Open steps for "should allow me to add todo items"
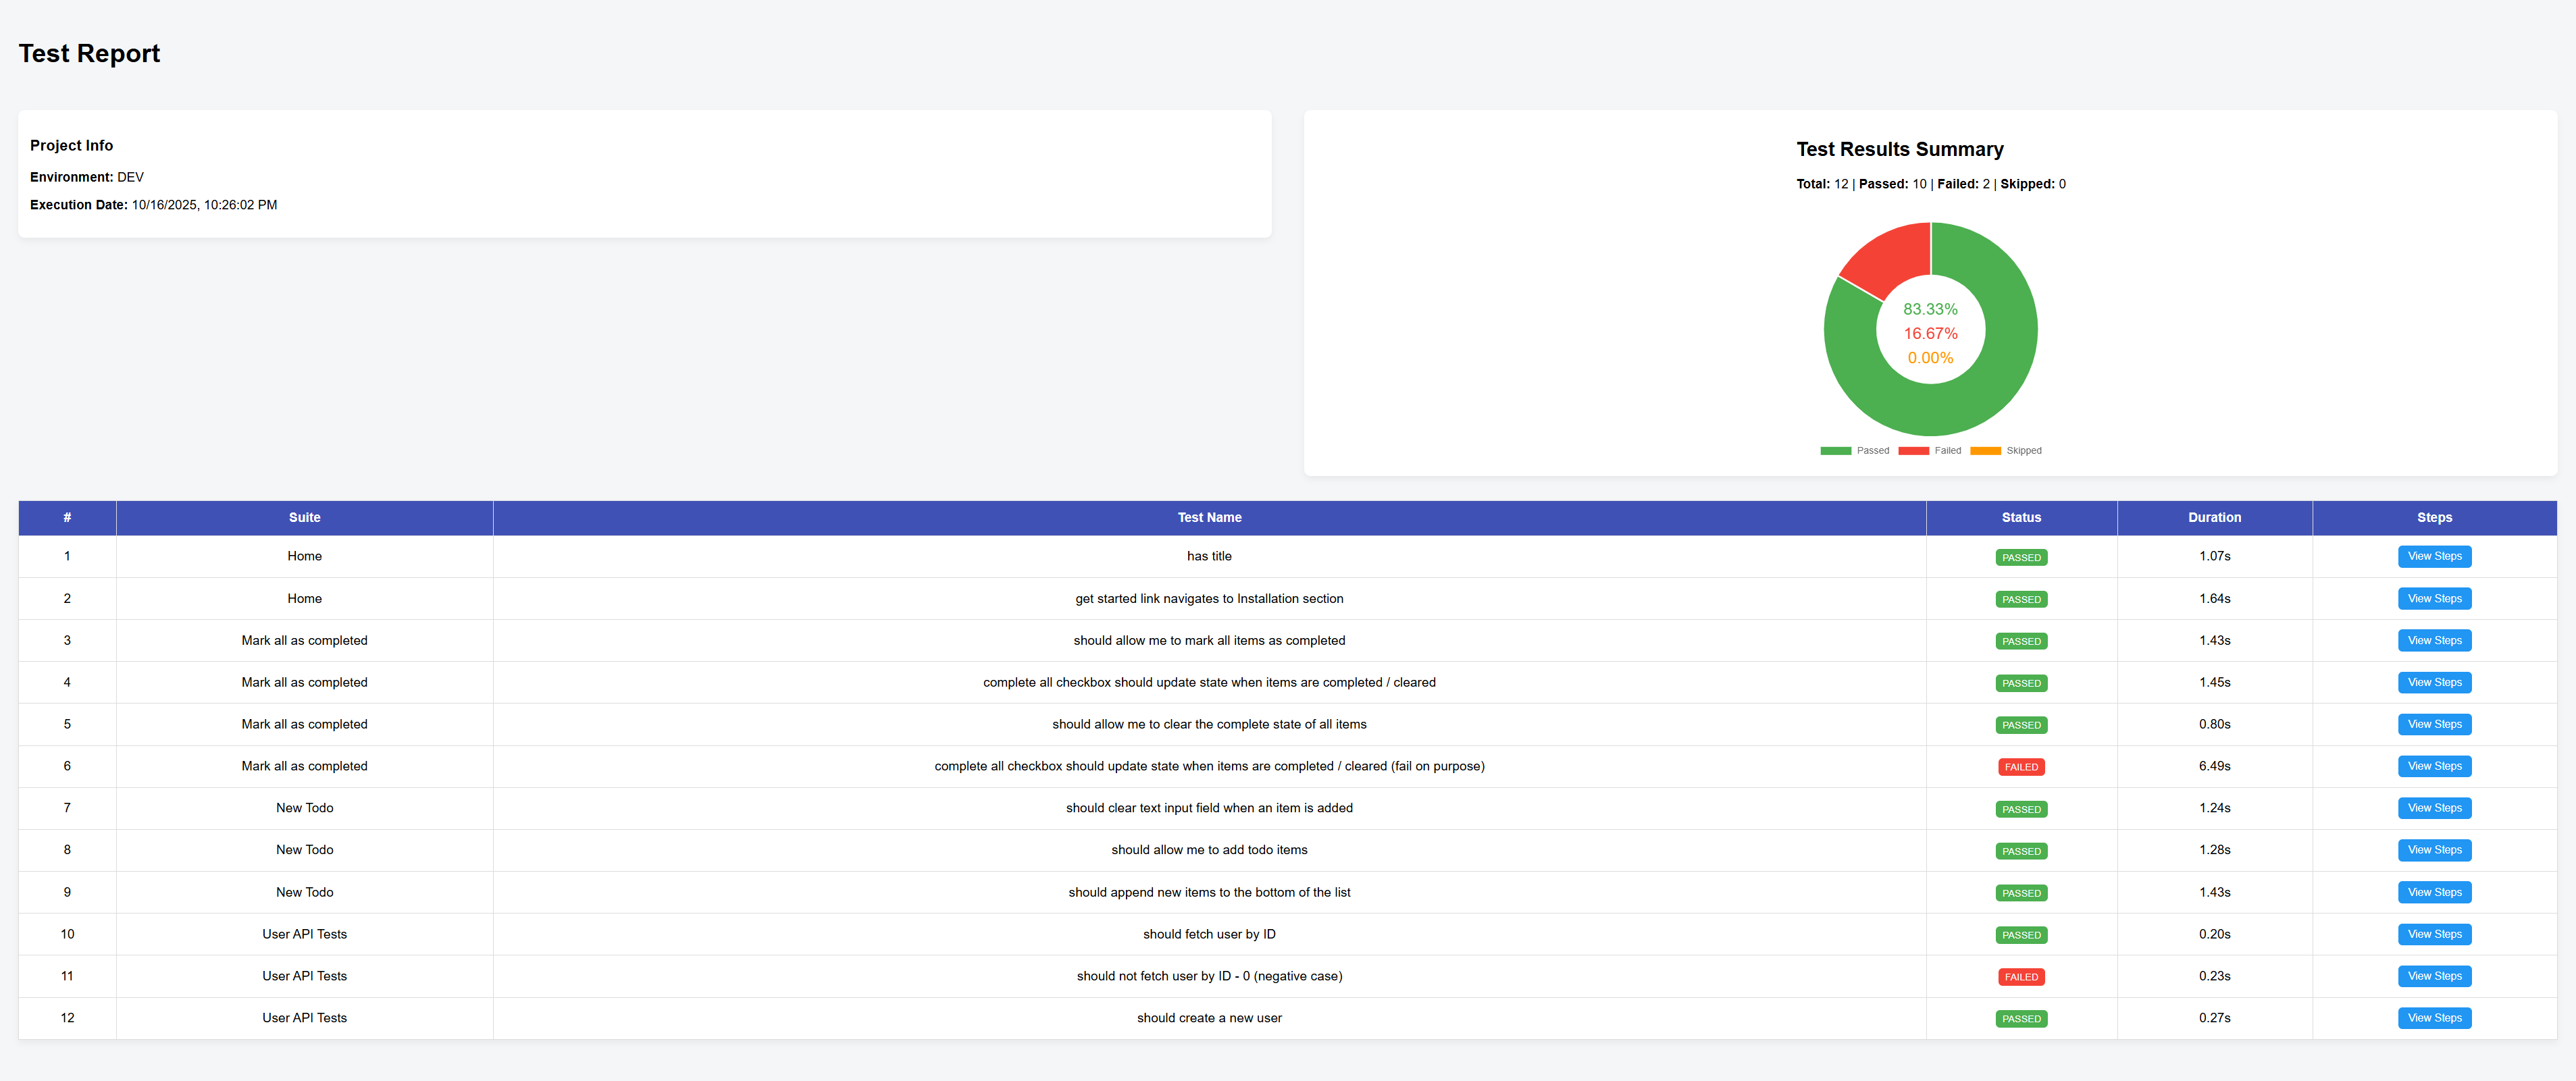This screenshot has height=1081, width=2576. click(x=2434, y=850)
